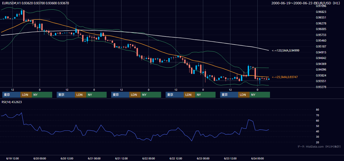
Task: Click the 6/24 00:00 time axis label
Action: pos(257,158)
